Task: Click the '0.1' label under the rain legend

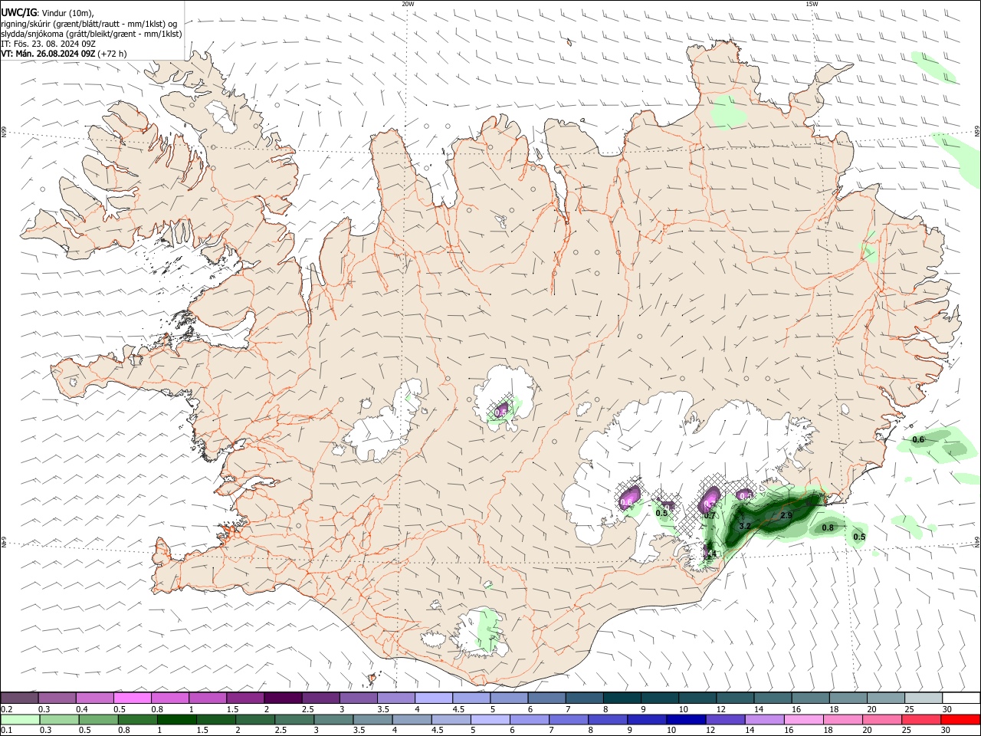Action: [6, 730]
